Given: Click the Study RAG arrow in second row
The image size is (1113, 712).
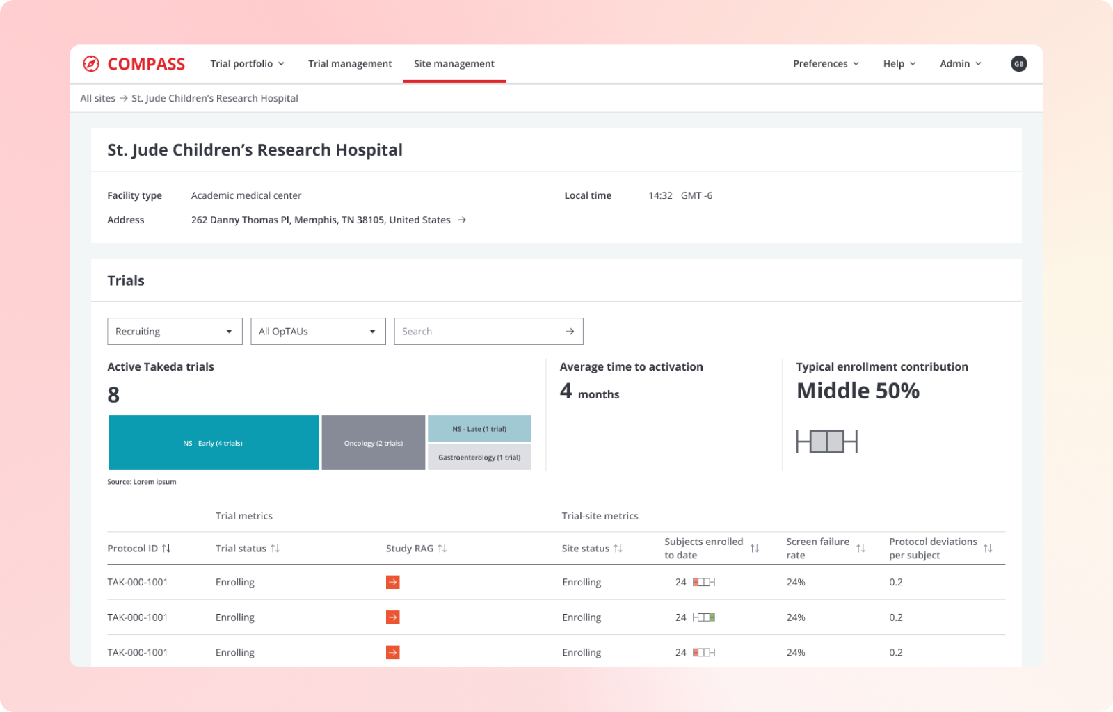Looking at the screenshot, I should [x=392, y=617].
